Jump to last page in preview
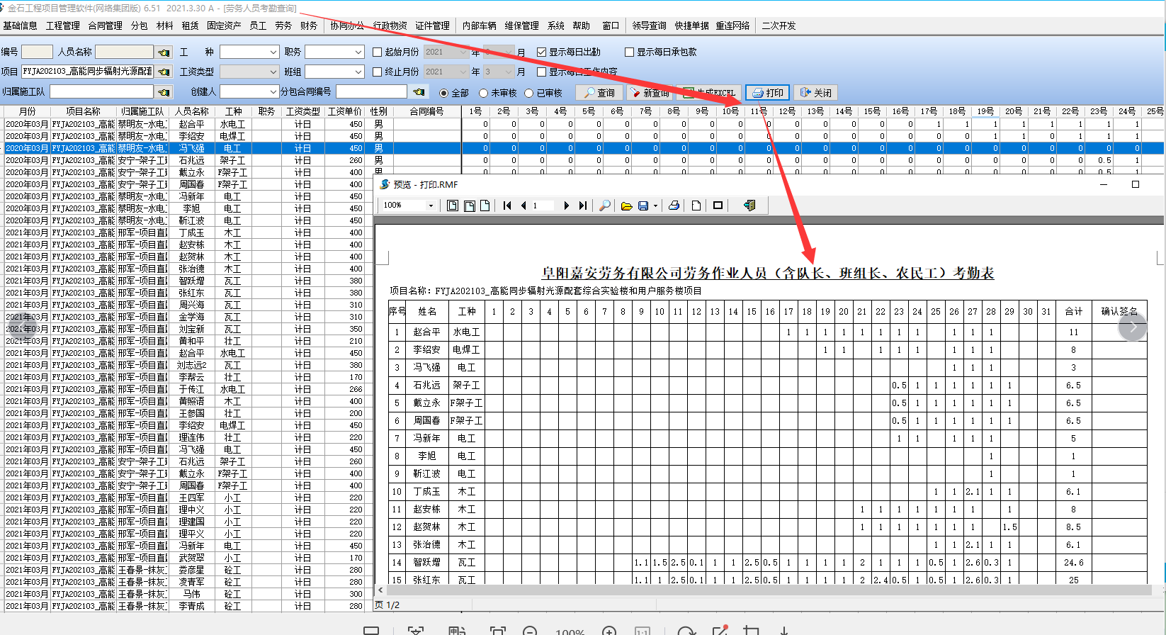Viewport: 1166px width, 635px height. pos(582,206)
